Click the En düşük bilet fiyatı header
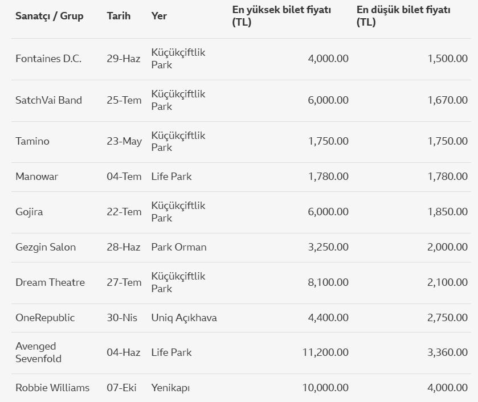Image resolution: width=478 pixels, height=402 pixels. (x=403, y=16)
